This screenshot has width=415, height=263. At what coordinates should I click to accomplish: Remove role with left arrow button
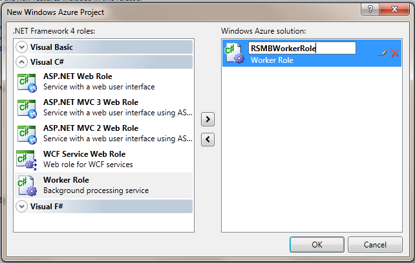[x=207, y=139]
